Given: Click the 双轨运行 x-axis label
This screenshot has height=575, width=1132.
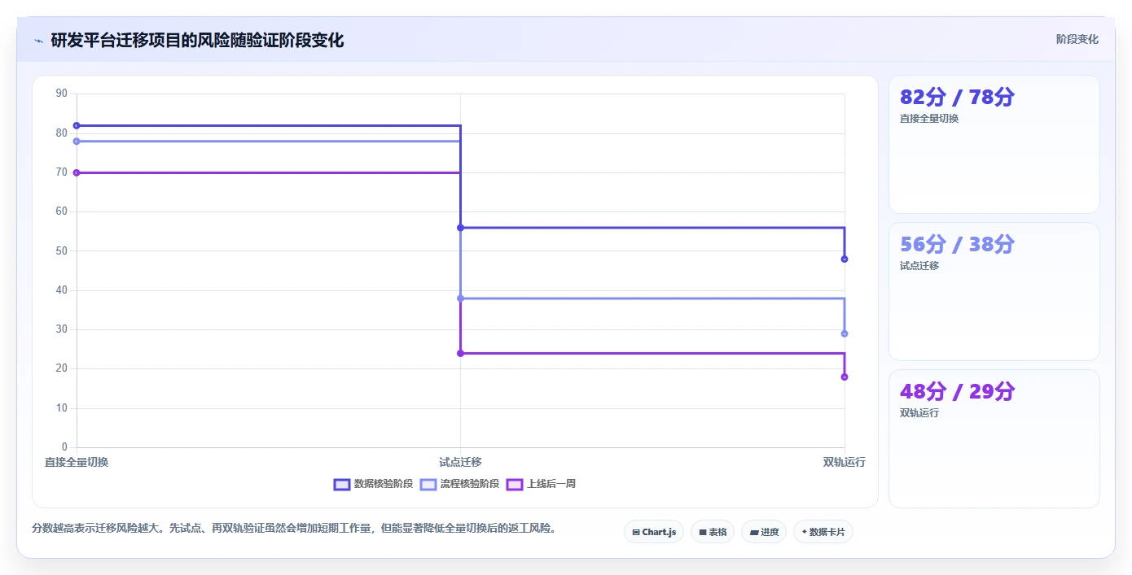Looking at the screenshot, I should (x=845, y=462).
